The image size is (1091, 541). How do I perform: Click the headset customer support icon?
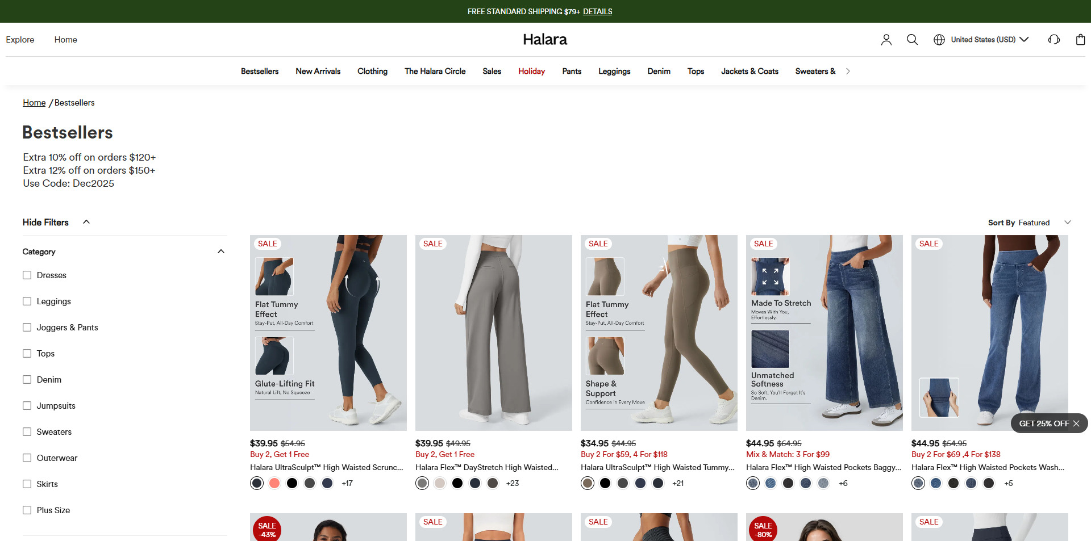tap(1054, 40)
